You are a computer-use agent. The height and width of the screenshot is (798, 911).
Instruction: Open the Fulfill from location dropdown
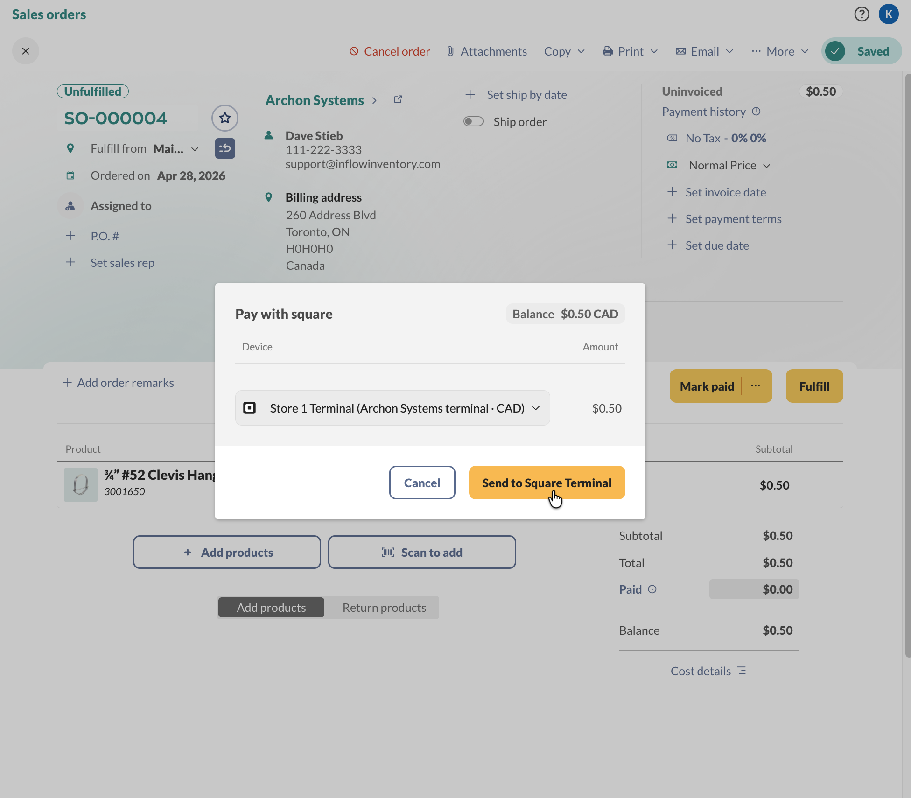tap(175, 149)
